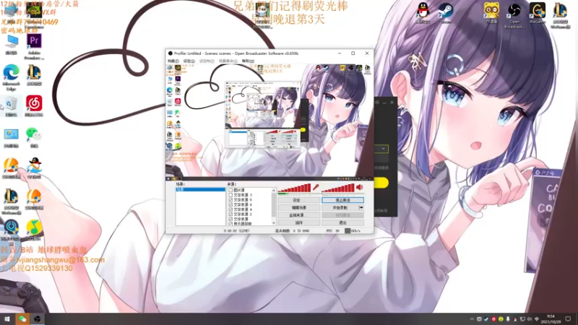The image size is (578, 325).
Task: Mute the microphone in OBS
Action: click(316, 188)
